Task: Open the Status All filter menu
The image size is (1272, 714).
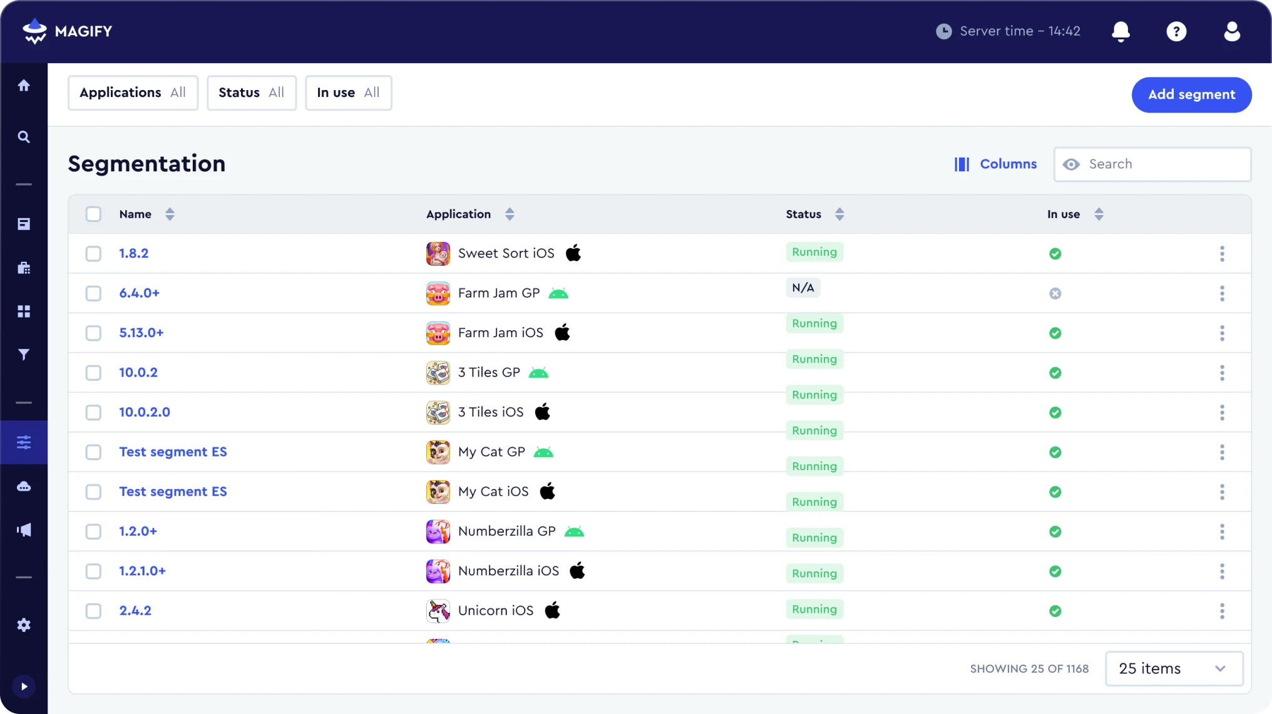Action: (x=251, y=93)
